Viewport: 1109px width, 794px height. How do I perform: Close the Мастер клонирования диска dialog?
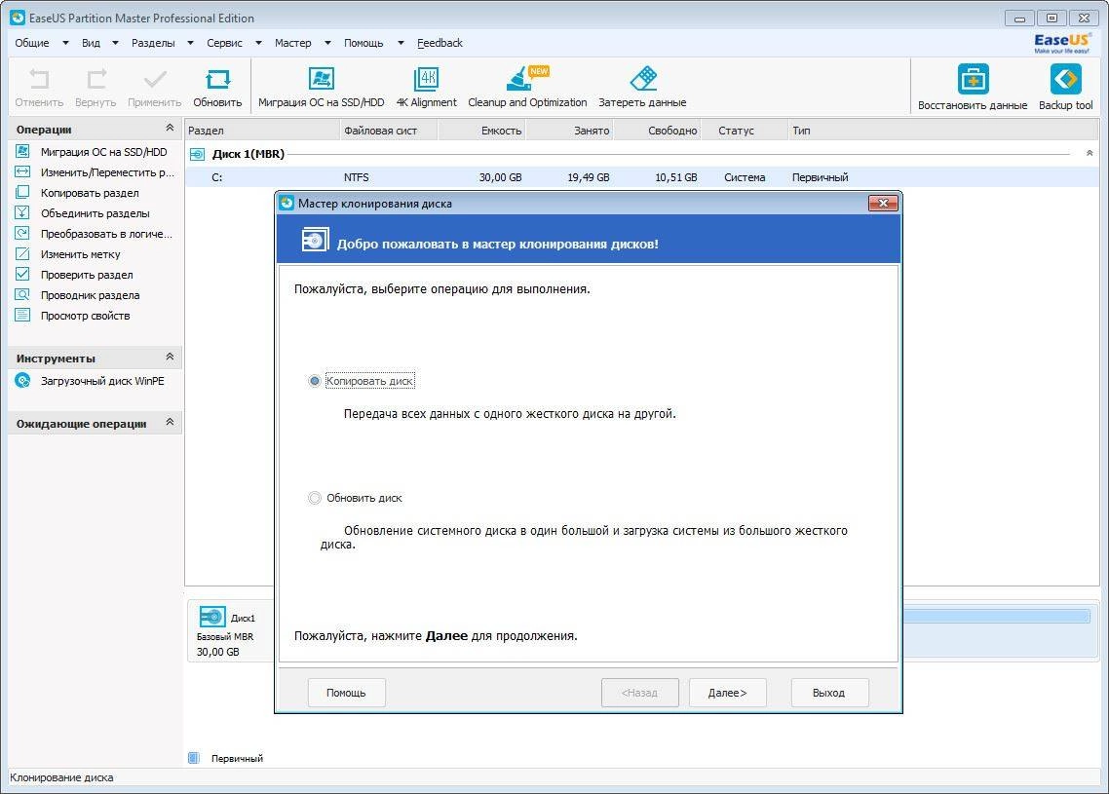pos(883,203)
